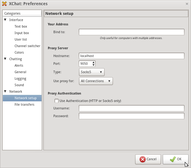Click the Categories column header
Screen dimensions: 191x168
point(22,13)
